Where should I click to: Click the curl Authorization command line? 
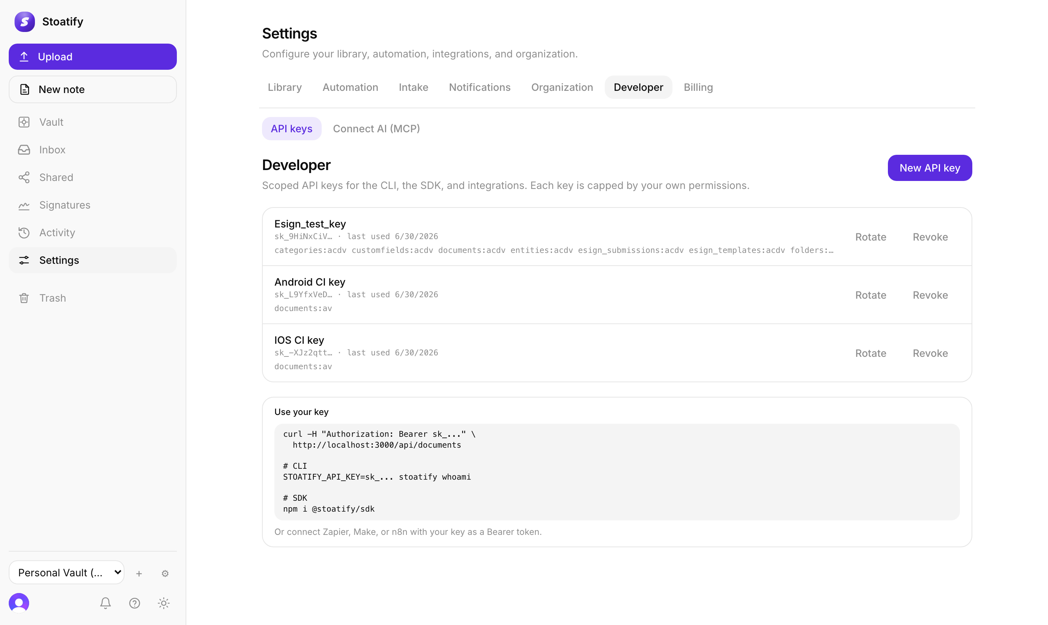pos(379,434)
